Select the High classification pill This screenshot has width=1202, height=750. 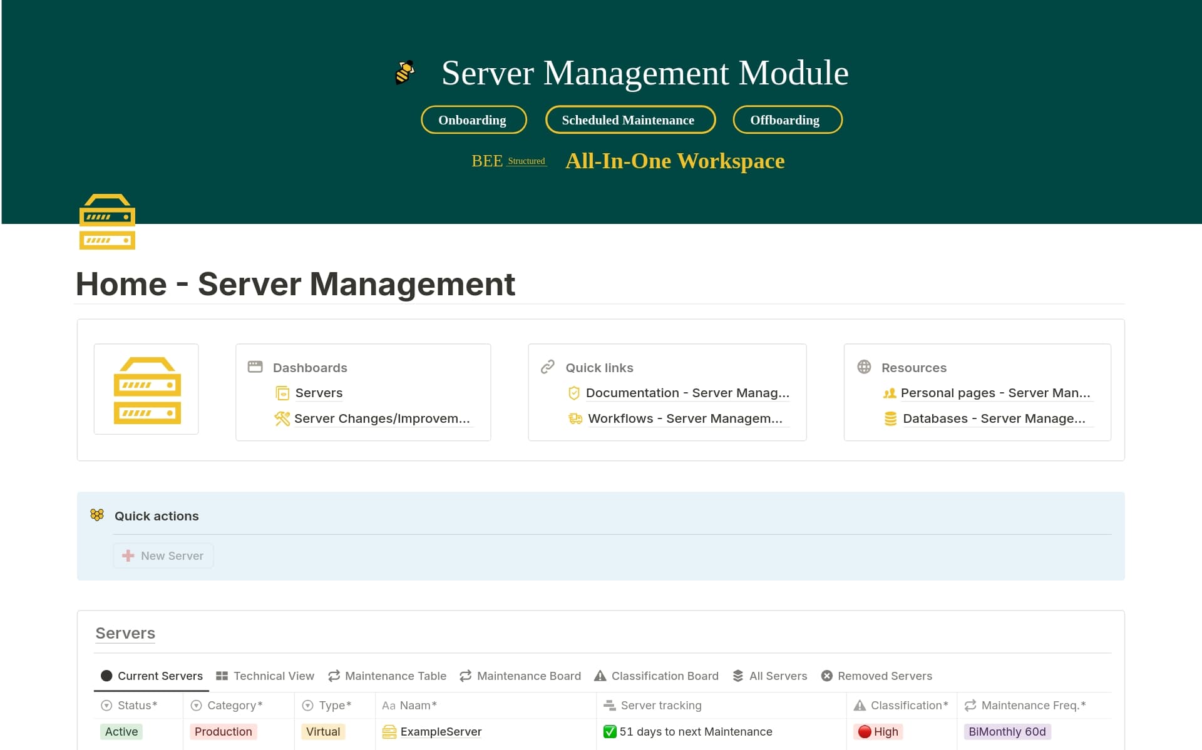(878, 731)
